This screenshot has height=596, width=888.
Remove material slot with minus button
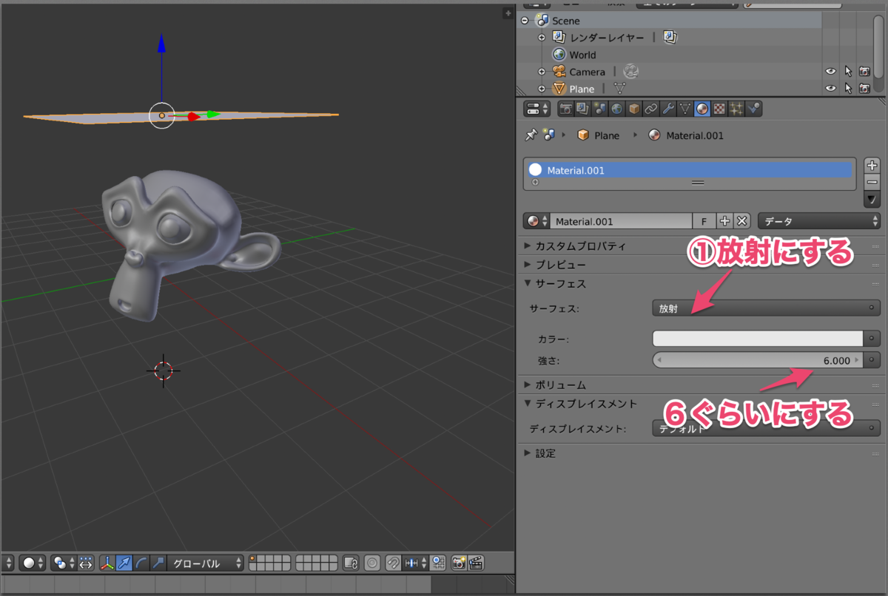click(872, 182)
